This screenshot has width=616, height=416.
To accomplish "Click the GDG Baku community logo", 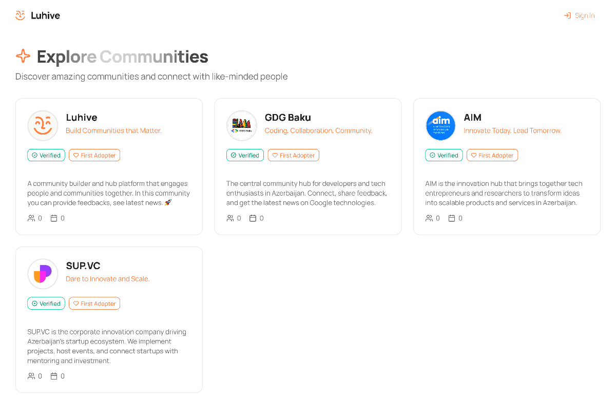I will [242, 125].
